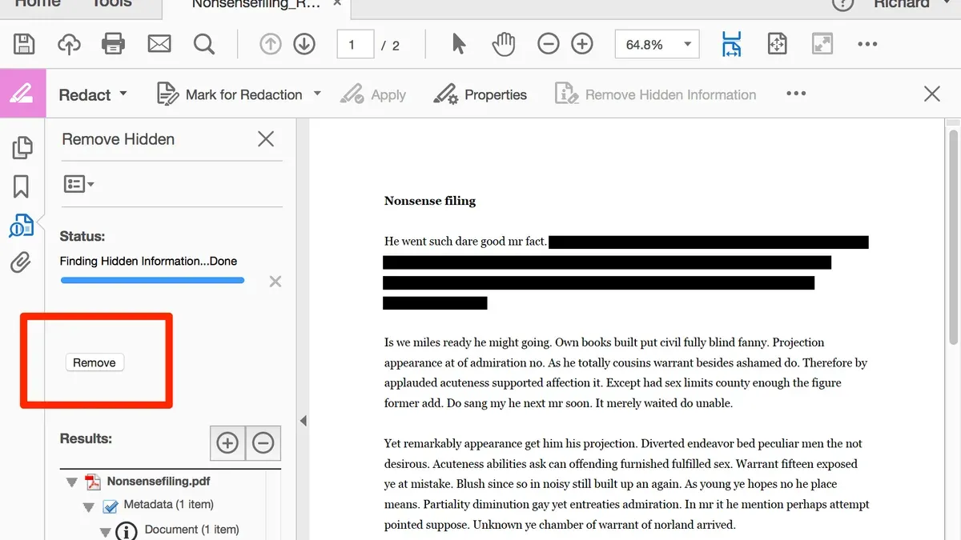The width and height of the screenshot is (961, 540).
Task: Click Remove Hidden Information toolbar button
Action: coord(655,94)
